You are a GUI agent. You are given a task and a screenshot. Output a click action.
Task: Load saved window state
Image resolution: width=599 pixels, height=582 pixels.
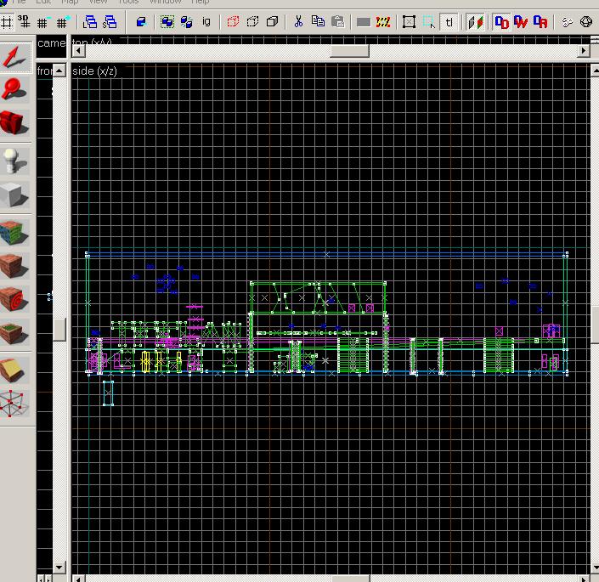pyautogui.click(x=90, y=22)
